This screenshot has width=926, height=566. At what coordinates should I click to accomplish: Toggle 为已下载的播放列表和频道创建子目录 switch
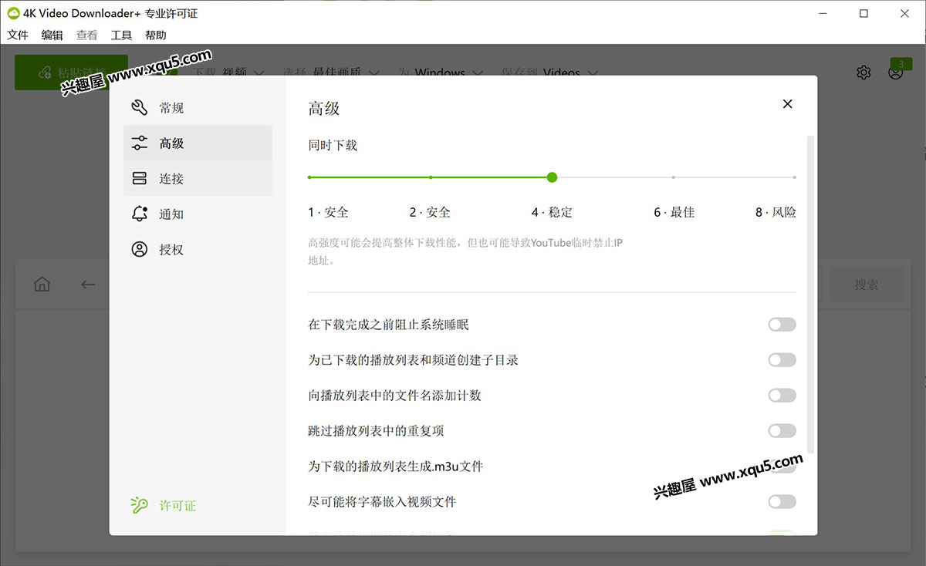pyautogui.click(x=782, y=360)
